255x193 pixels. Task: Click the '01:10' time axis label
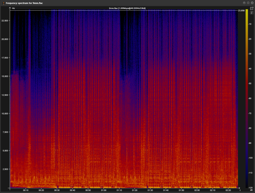coord(119,190)
